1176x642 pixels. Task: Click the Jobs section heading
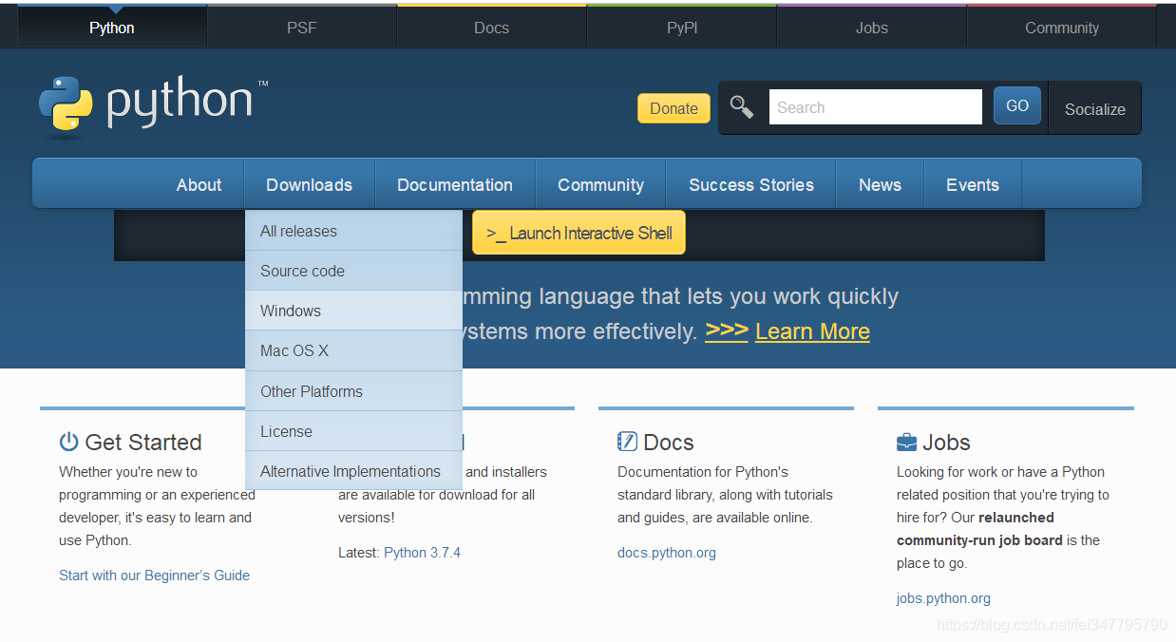tap(946, 443)
